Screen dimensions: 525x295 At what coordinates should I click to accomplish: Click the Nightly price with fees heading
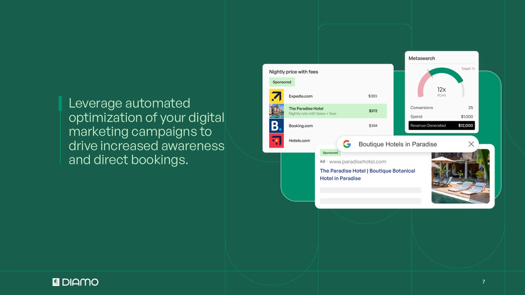pyautogui.click(x=294, y=72)
